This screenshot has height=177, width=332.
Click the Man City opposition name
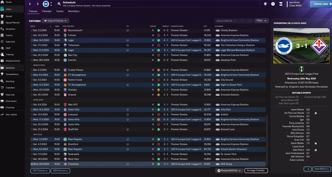tap(73, 55)
